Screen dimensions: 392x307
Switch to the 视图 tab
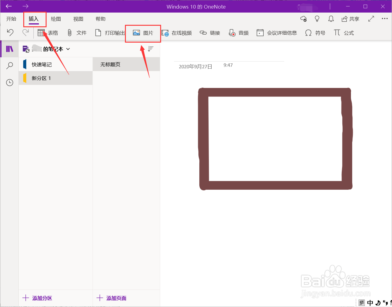click(78, 19)
